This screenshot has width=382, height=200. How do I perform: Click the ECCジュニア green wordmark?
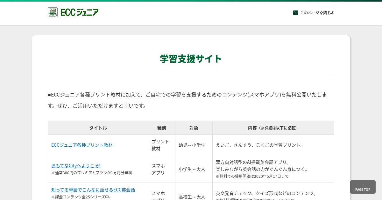point(80,12)
